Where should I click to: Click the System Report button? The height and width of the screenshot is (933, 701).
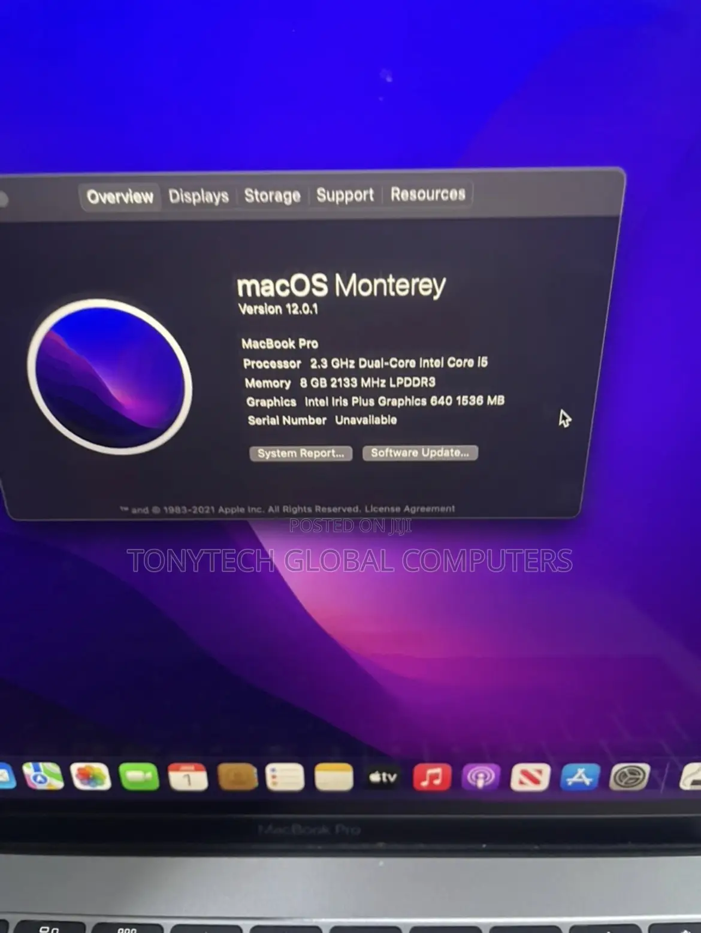pos(301,454)
